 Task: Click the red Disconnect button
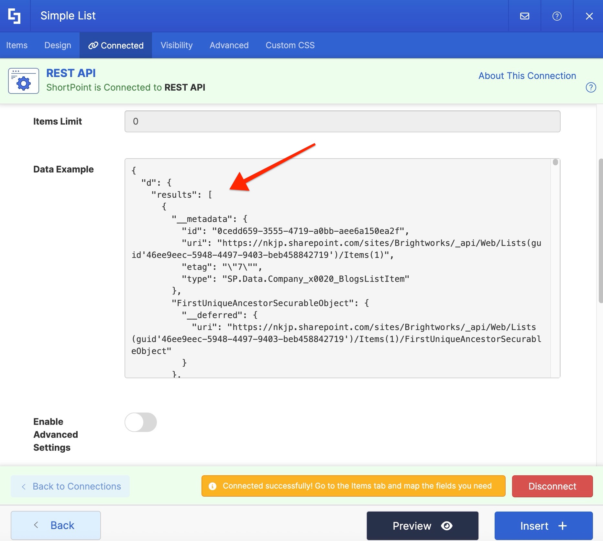(x=552, y=486)
